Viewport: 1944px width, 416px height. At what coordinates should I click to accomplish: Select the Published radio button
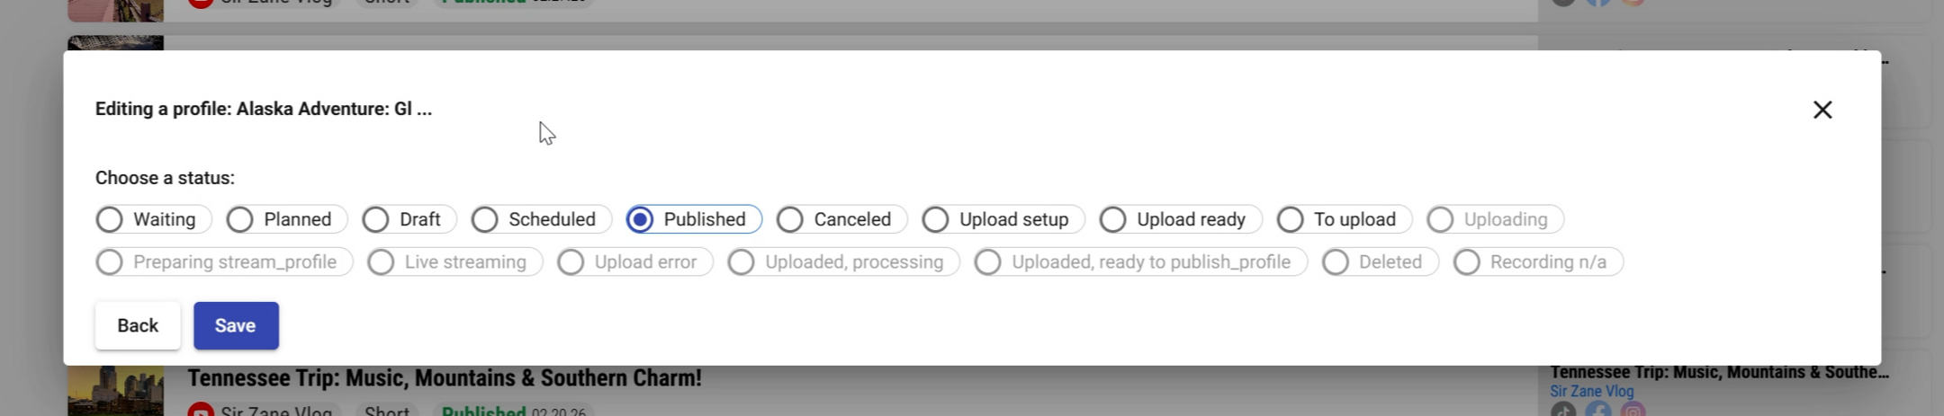pos(694,219)
